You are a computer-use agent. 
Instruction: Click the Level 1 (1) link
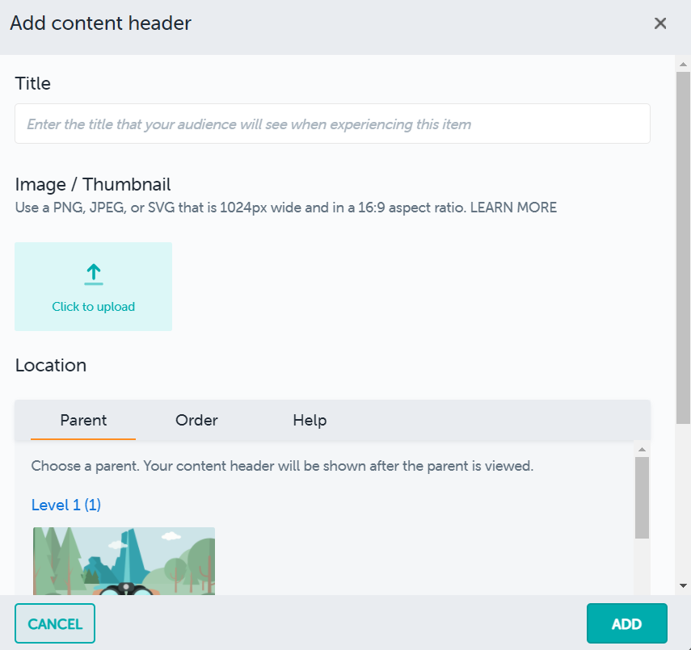[65, 505]
